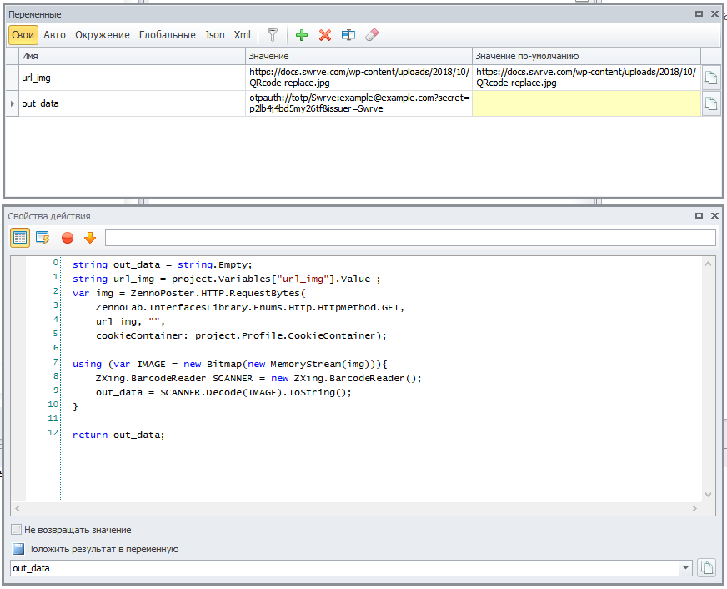Click the out_data default value cell
Viewport: 727px width, 589px height.
pos(586,103)
